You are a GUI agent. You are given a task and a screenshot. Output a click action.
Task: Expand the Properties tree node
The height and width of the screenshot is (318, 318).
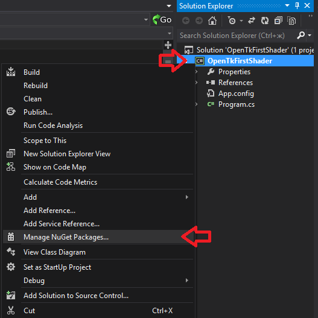pos(196,72)
